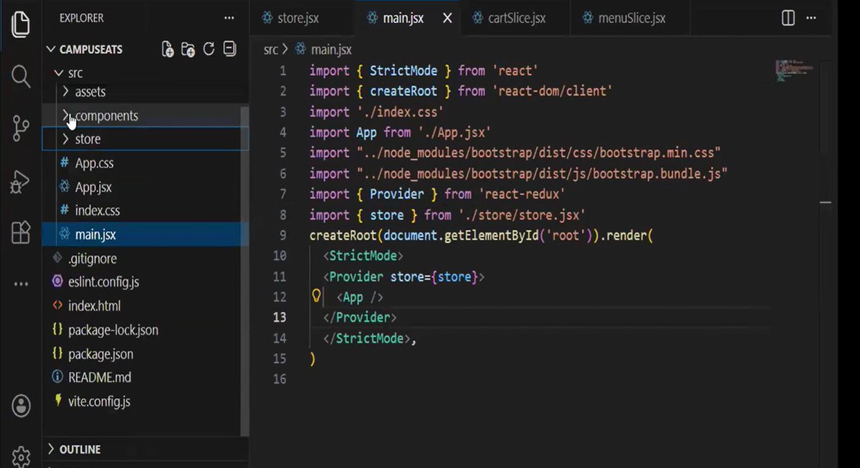Screen dimensions: 860x468
Task: Open the Explorer view in activity bar
Action: click(x=21, y=24)
